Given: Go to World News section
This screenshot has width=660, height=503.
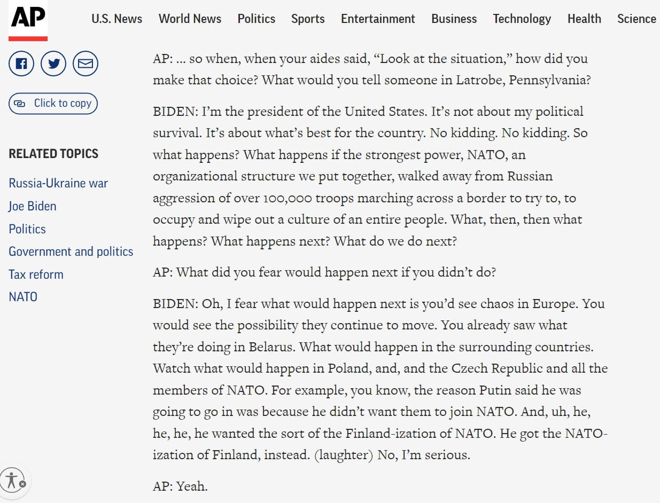Looking at the screenshot, I should point(190,19).
